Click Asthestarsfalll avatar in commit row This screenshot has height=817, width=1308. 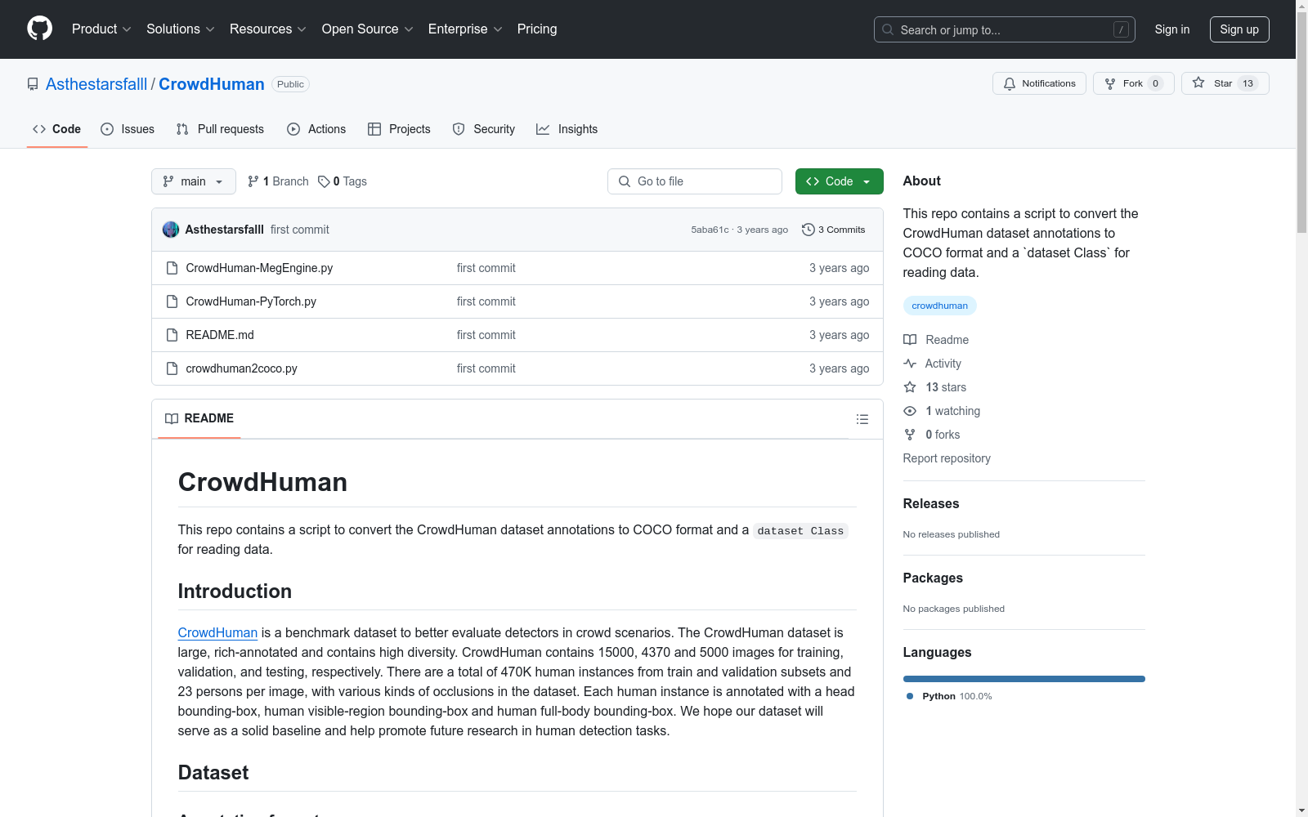point(171,230)
